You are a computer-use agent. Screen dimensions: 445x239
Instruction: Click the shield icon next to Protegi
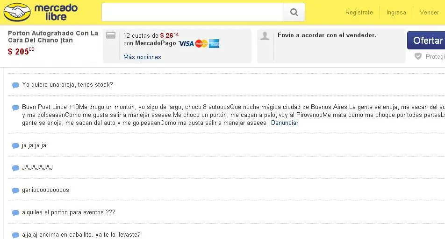click(418, 56)
